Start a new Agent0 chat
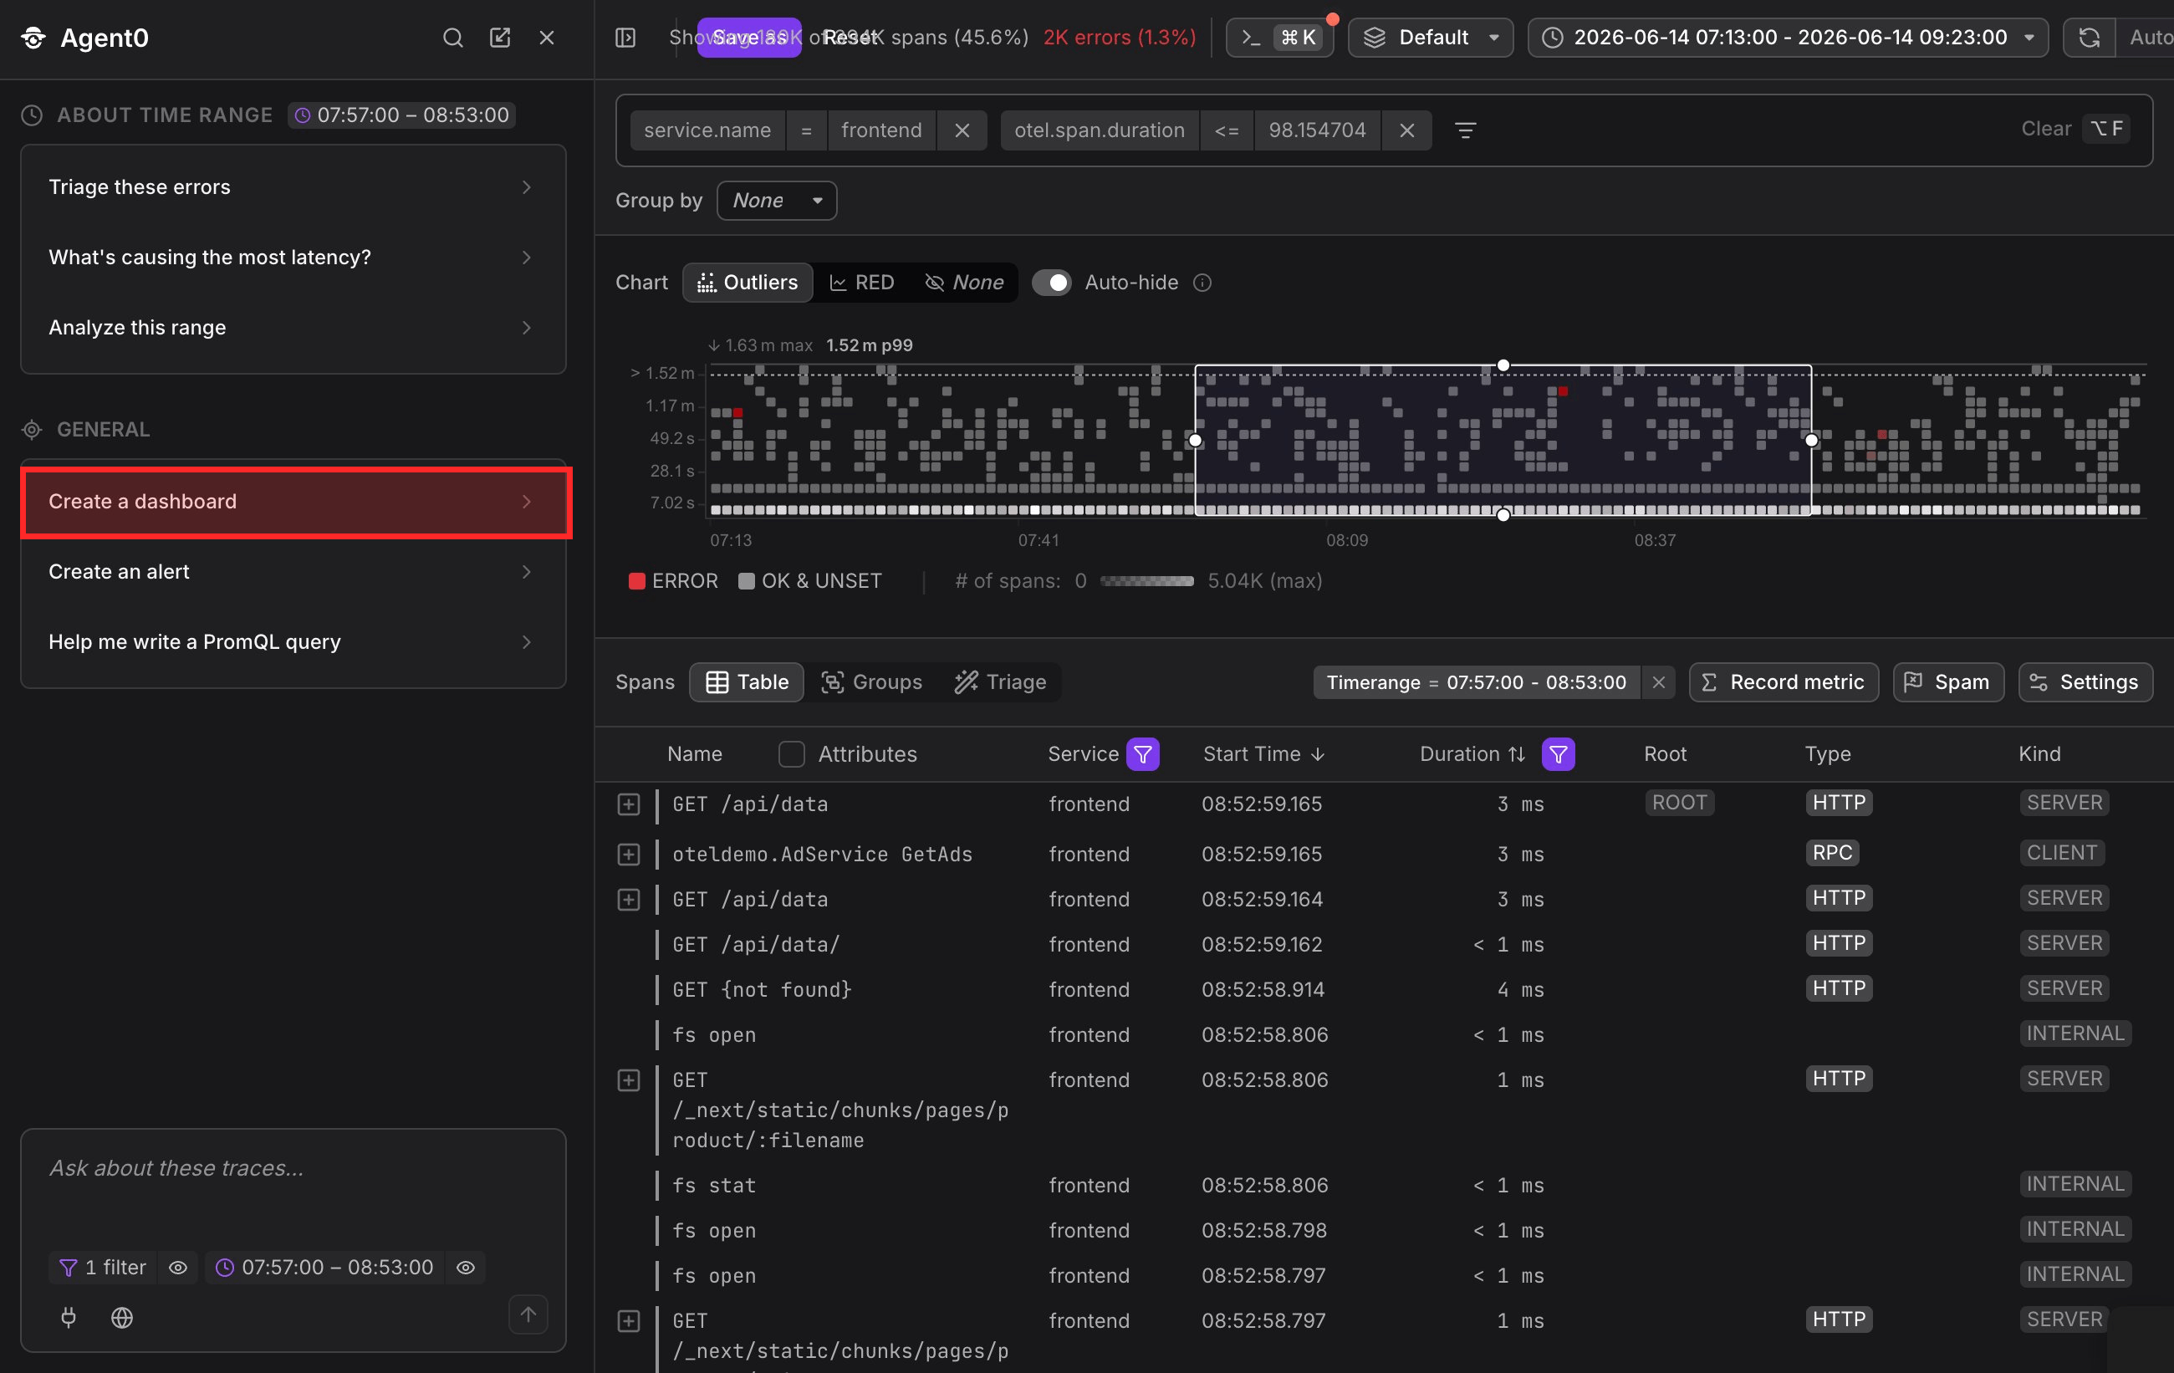The height and width of the screenshot is (1373, 2174). coord(499,38)
